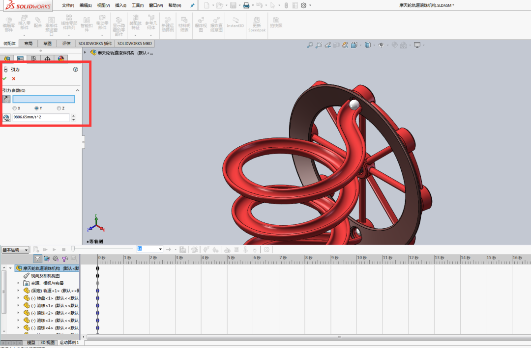This screenshot has width=531, height=348.
Task: Toggle the filter icon in the MotionManager toolbar
Action: 37,259
